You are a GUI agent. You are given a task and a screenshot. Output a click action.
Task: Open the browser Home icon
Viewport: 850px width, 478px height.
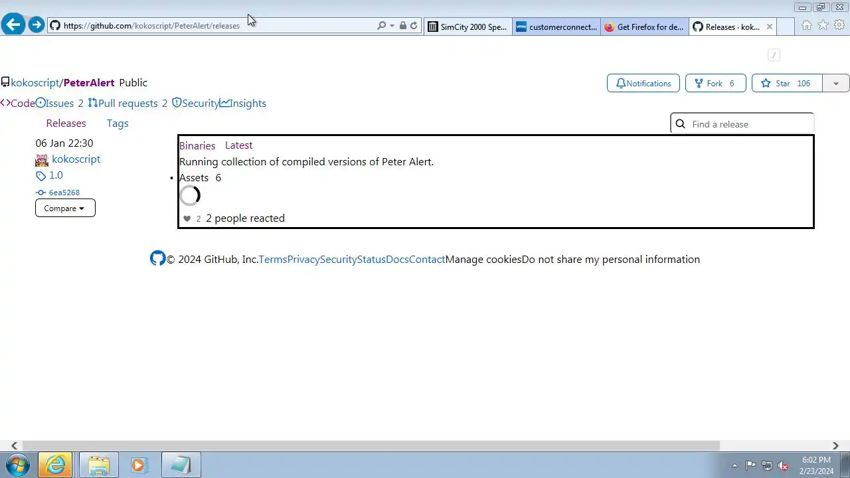806,25
